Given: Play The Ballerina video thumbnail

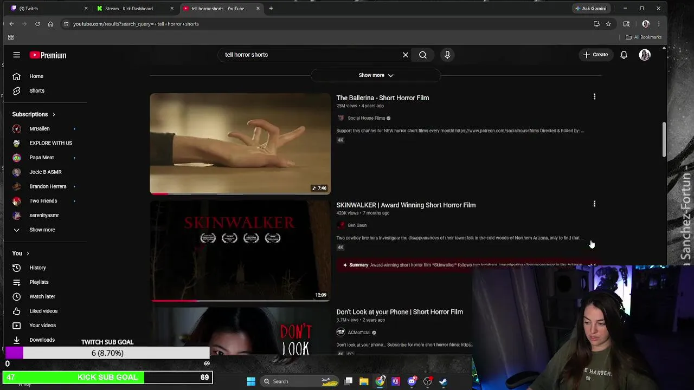Looking at the screenshot, I should [240, 144].
